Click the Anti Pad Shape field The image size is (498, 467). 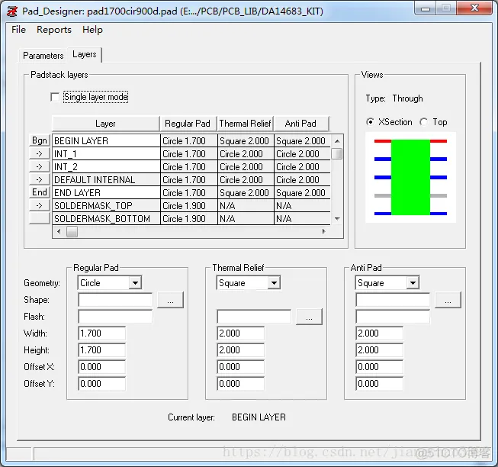[x=393, y=300]
